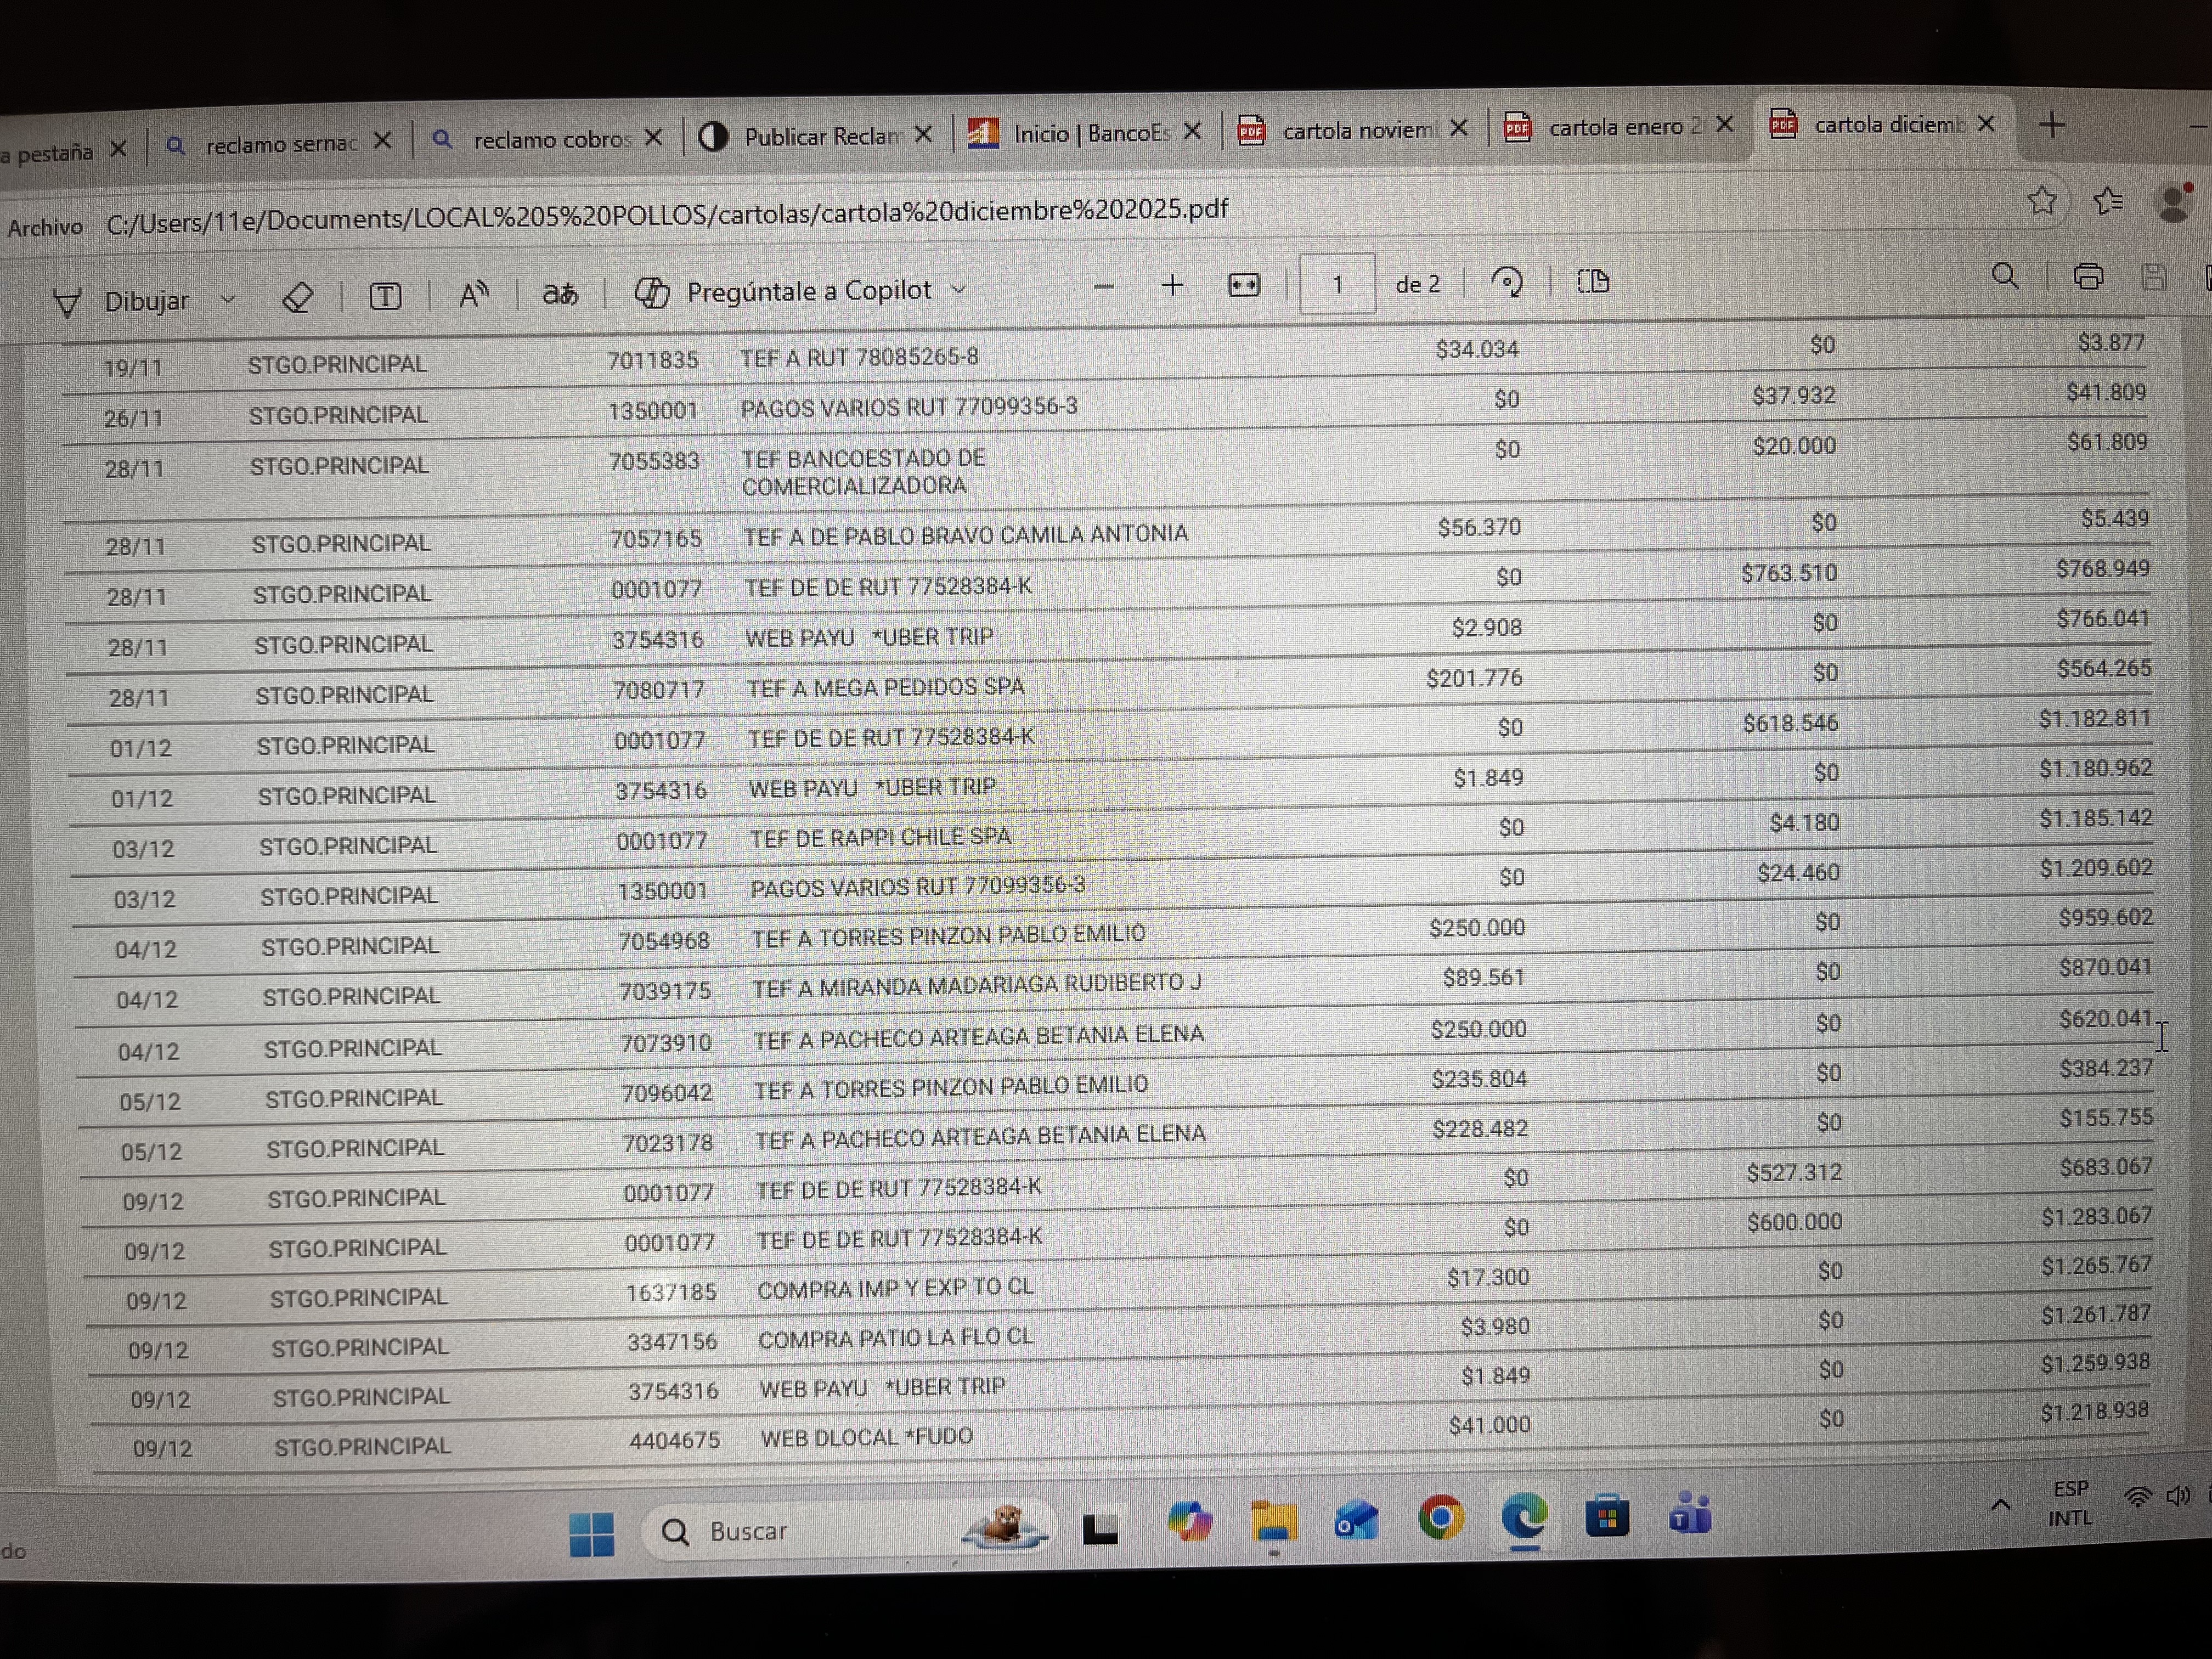
Task: Add this page to favorites star
Action: tap(2042, 201)
